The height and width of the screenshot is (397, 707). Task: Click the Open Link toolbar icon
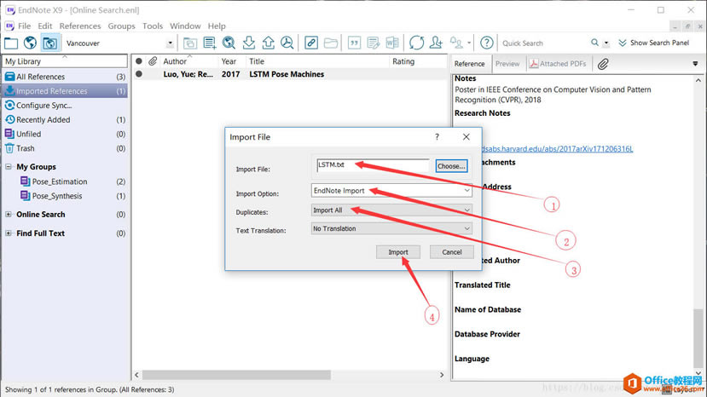pos(311,43)
